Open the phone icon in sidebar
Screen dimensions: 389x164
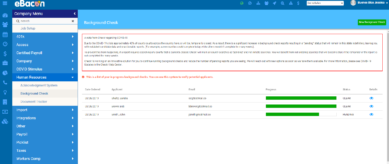click(x=5, y=83)
